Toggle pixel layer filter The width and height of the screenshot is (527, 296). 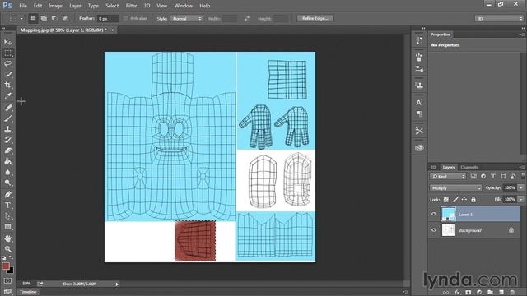(473, 176)
